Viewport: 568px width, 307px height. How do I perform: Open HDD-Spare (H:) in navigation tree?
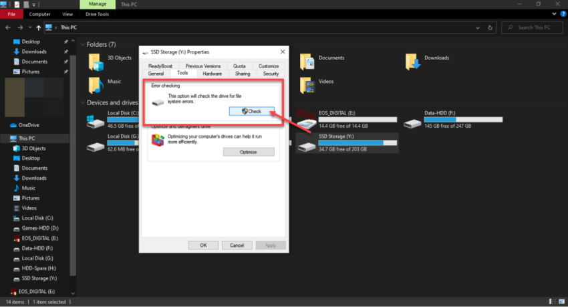click(x=39, y=268)
